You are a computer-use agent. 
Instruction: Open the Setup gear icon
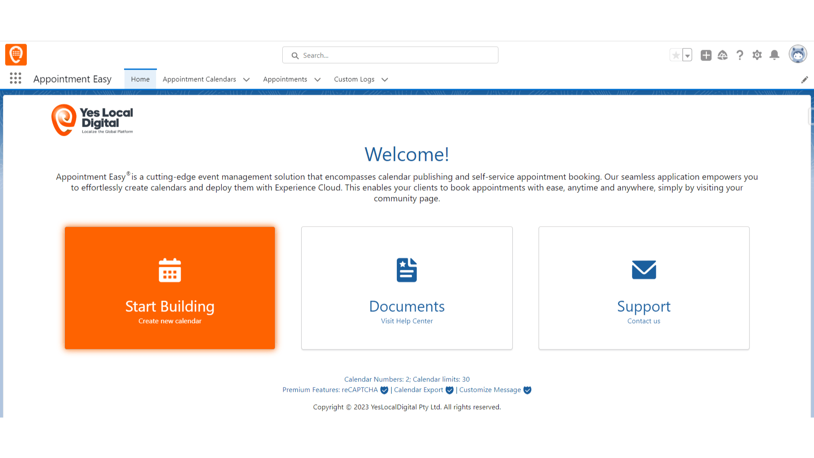tap(757, 55)
